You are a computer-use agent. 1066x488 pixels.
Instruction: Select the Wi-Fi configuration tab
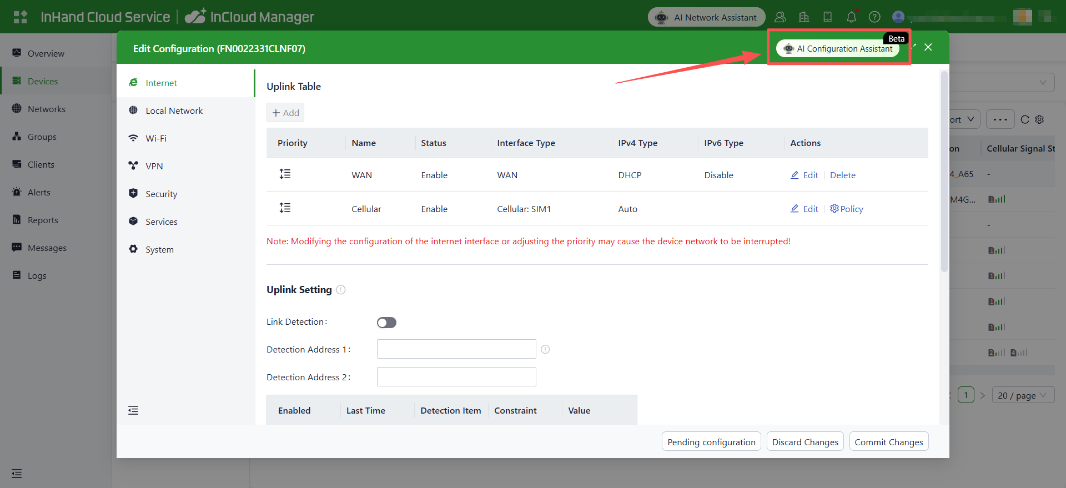click(156, 138)
